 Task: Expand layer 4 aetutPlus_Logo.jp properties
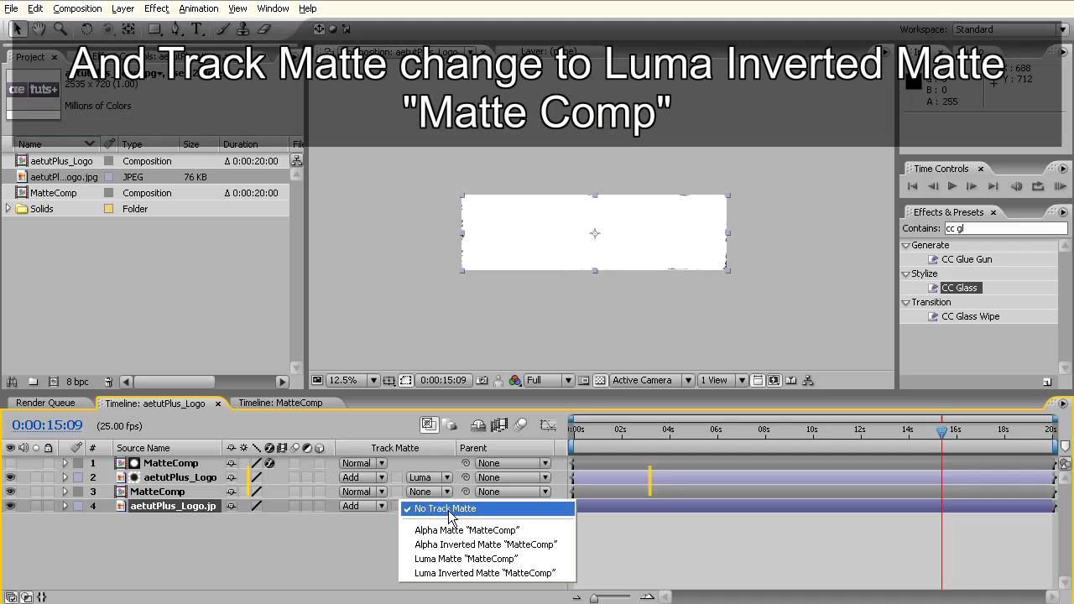tap(65, 506)
